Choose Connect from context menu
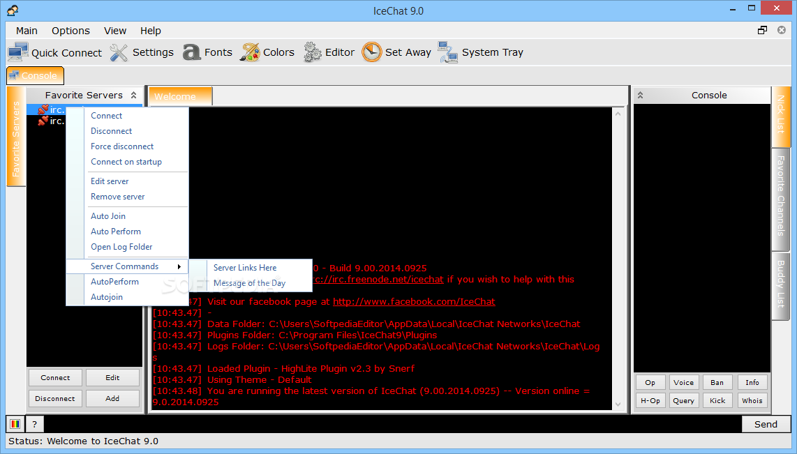 (x=127, y=116)
